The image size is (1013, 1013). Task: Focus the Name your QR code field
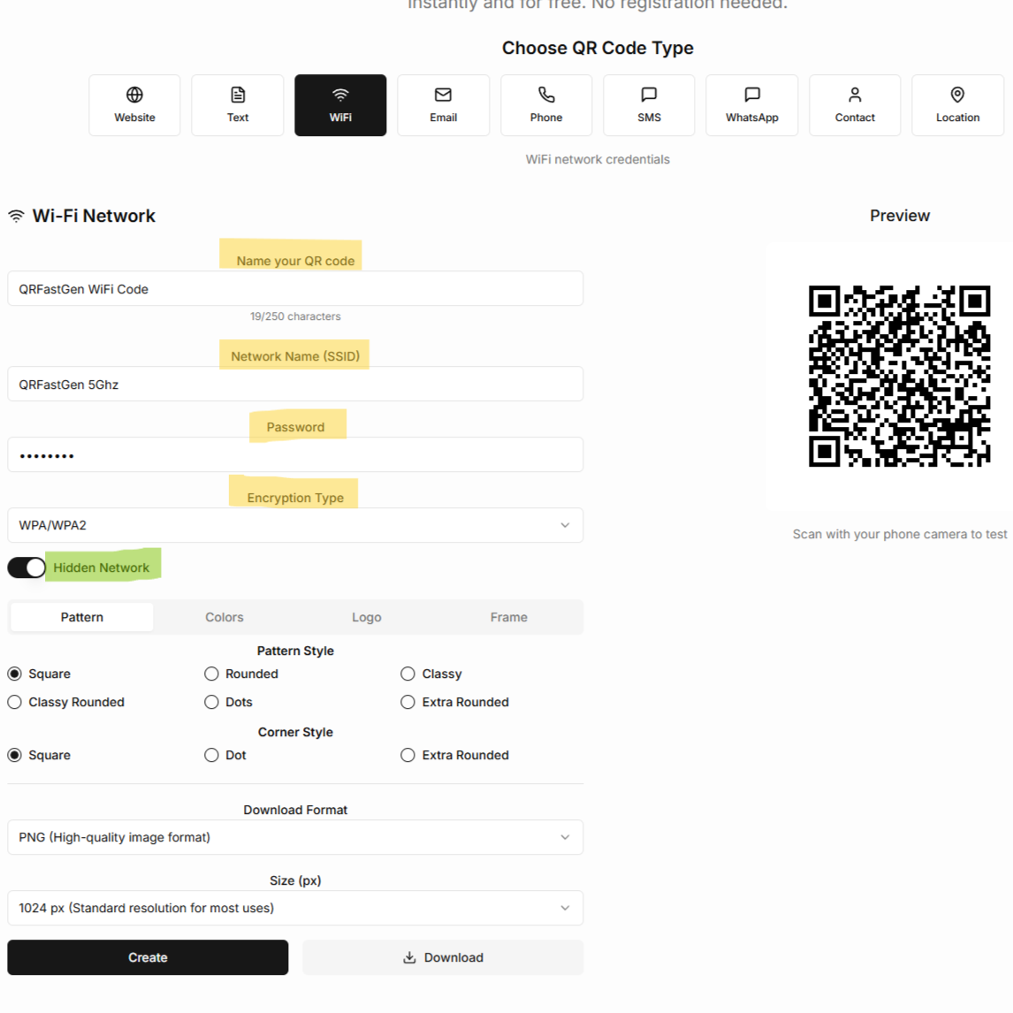click(x=295, y=289)
